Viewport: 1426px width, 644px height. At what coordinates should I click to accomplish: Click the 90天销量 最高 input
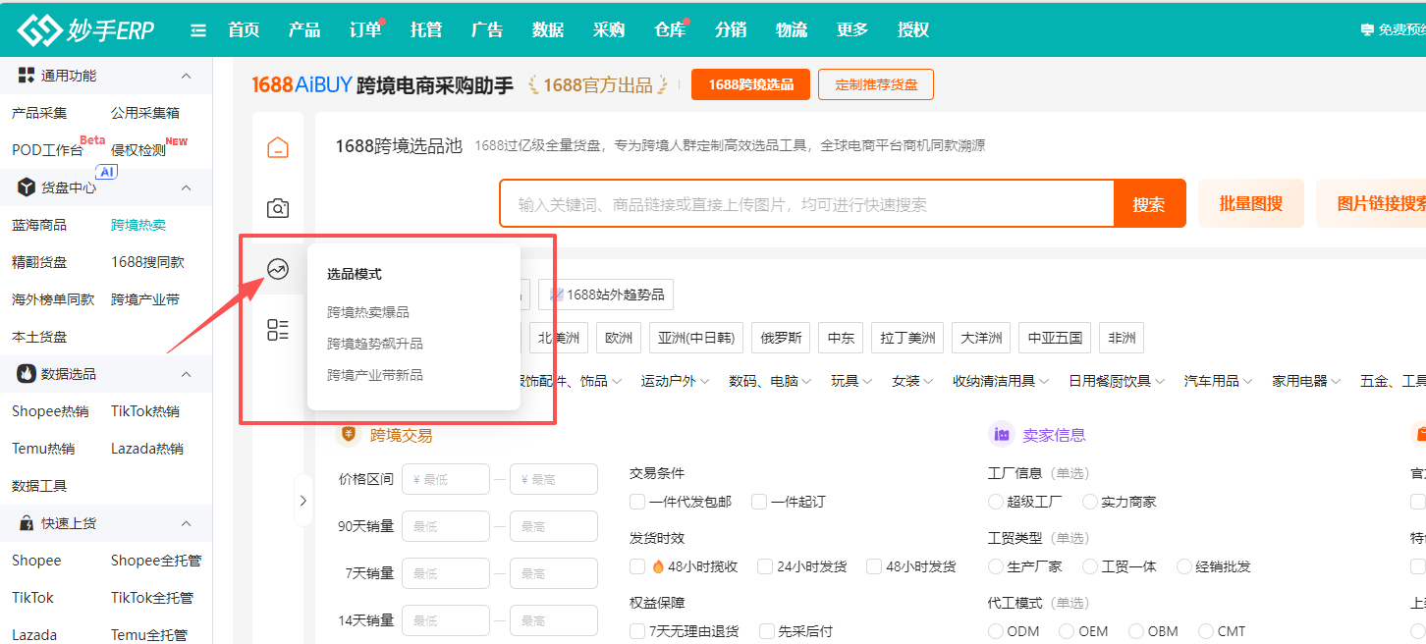coord(554,526)
